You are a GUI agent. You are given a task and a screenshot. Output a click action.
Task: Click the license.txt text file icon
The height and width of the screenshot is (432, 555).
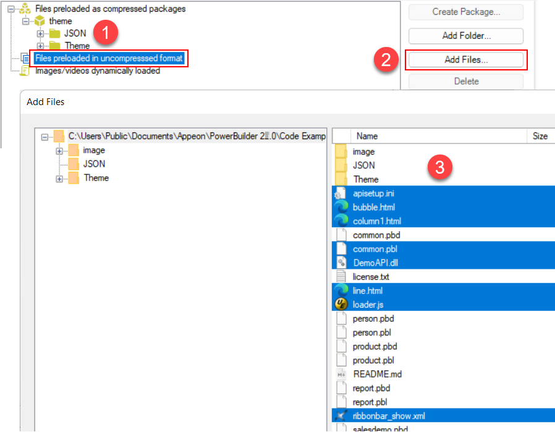pos(341,277)
